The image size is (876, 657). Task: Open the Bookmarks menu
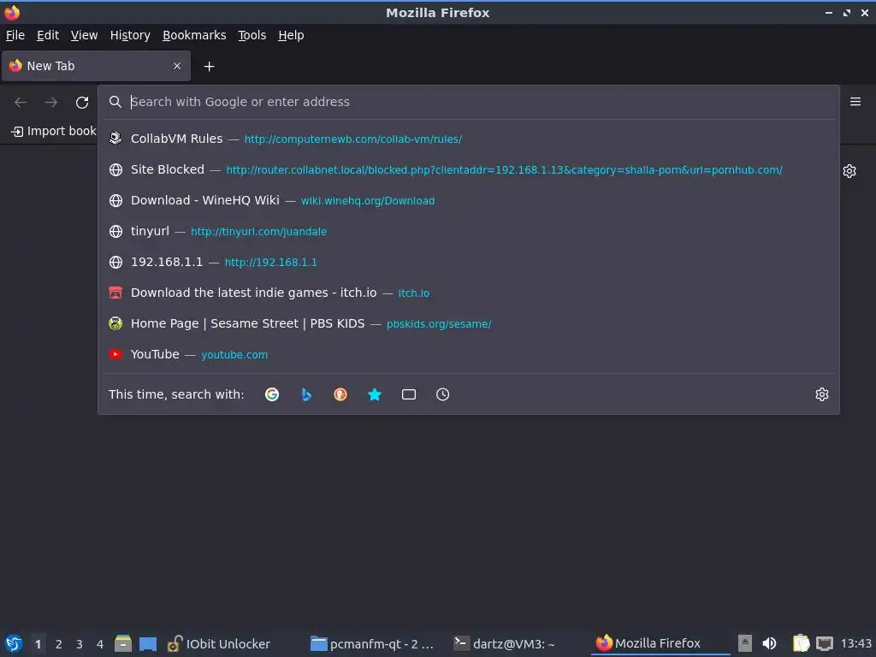[x=194, y=35]
